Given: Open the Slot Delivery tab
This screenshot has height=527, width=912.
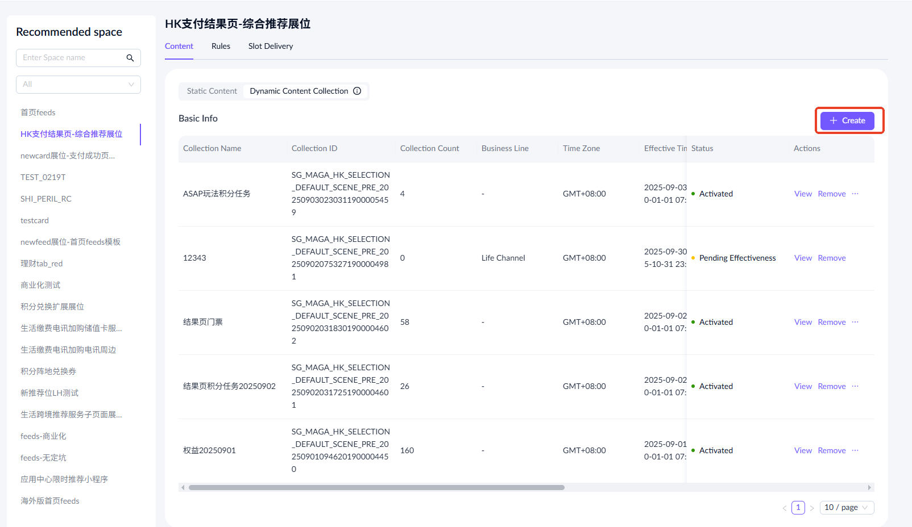Looking at the screenshot, I should click(271, 47).
